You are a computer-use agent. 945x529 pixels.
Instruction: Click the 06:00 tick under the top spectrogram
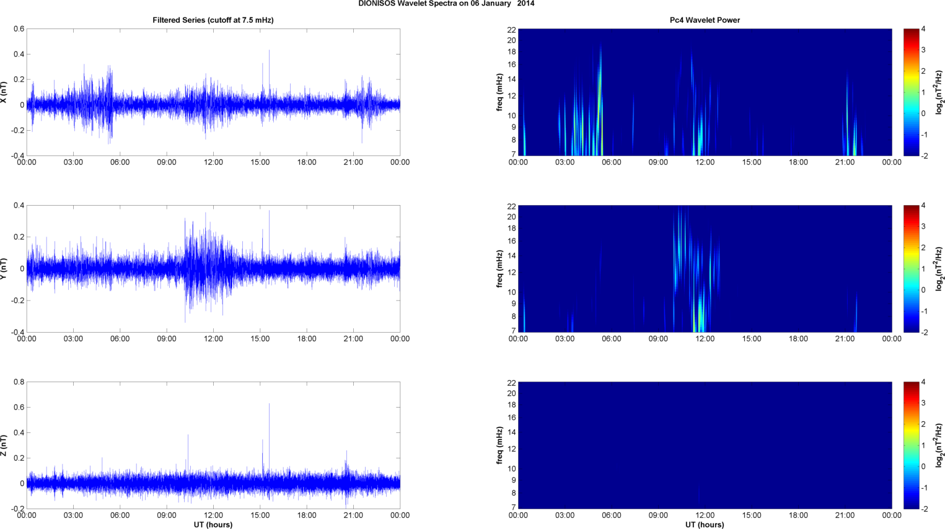click(612, 162)
